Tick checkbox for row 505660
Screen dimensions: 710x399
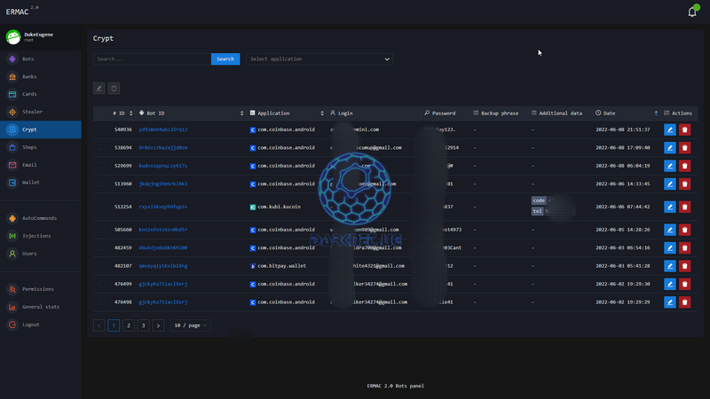pyautogui.click(x=102, y=230)
